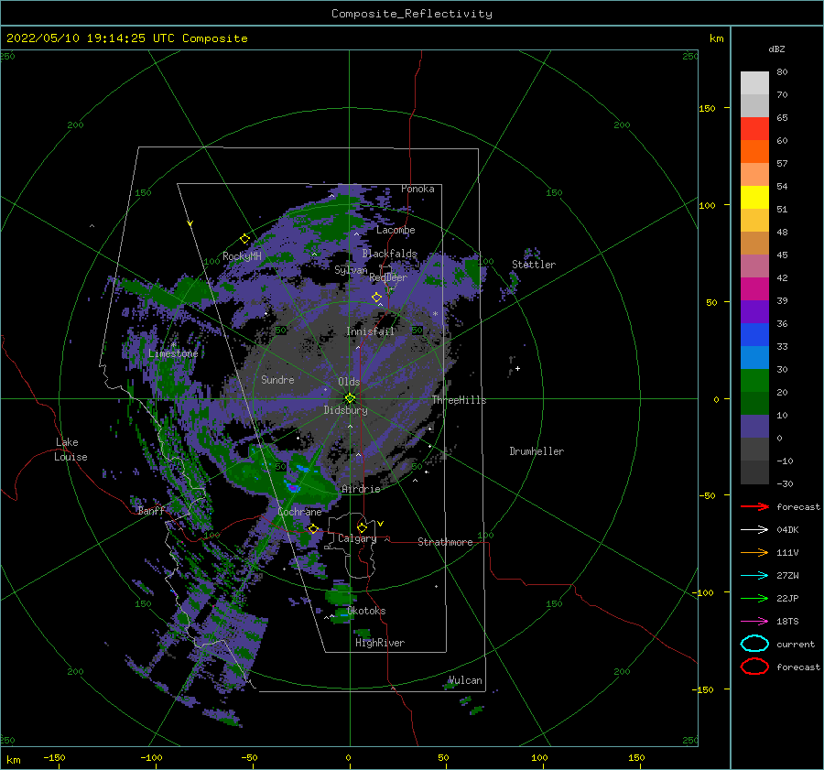Click the -150 tick on bottom km axis
The height and width of the screenshot is (770, 824).
coord(54,757)
